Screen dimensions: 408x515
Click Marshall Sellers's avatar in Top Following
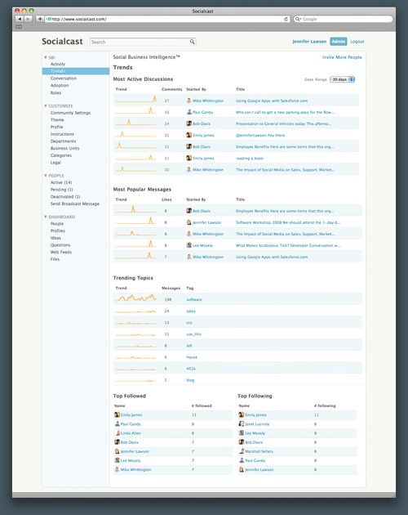coord(242,451)
